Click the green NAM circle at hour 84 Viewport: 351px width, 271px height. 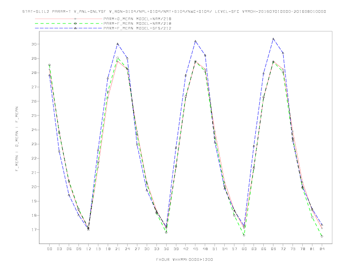(x=322, y=236)
